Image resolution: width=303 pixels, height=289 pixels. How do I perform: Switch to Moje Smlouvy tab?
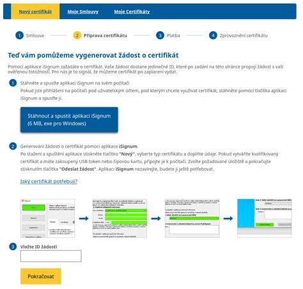pyautogui.click(x=83, y=12)
